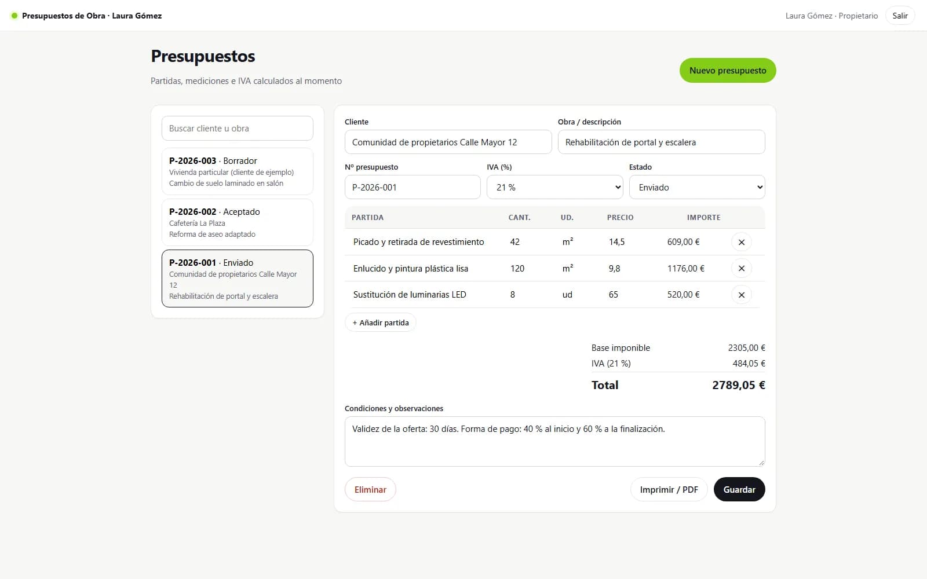Delete the Sustitución de luminarias LED row
Viewport: 927px width, 579px height.
click(x=742, y=295)
